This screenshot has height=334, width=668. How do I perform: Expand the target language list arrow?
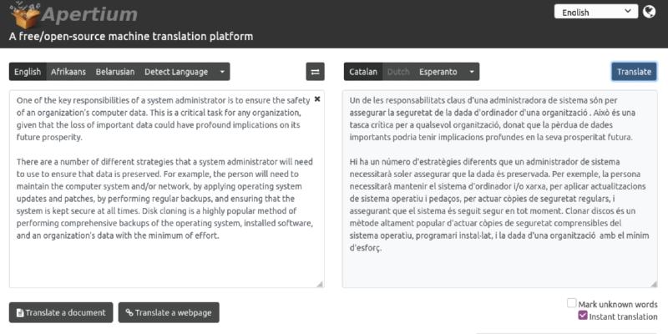[471, 72]
